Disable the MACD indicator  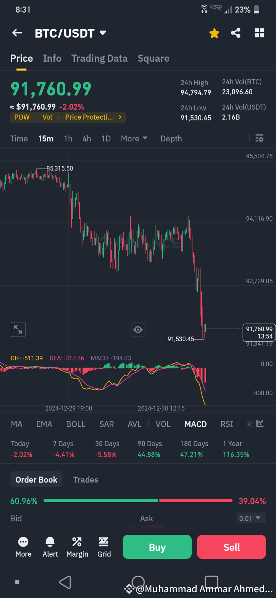point(195,424)
